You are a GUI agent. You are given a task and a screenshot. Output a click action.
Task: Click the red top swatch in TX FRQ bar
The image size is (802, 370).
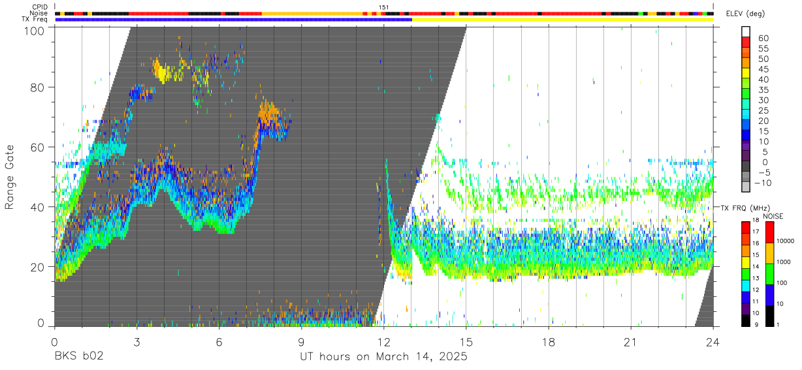746,228
